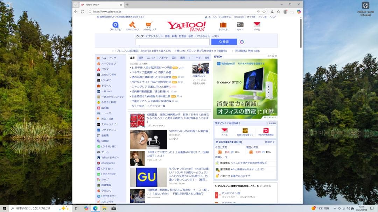Click the もっと見る link under headlines
Viewport: 378px width, 212px height.
(138, 106)
